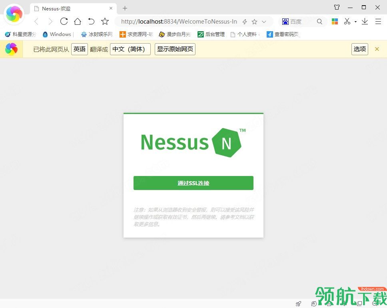Viewport: 387px width, 308px height.
Task: Click the undo restore-tab arrow icon
Action: 91,21
